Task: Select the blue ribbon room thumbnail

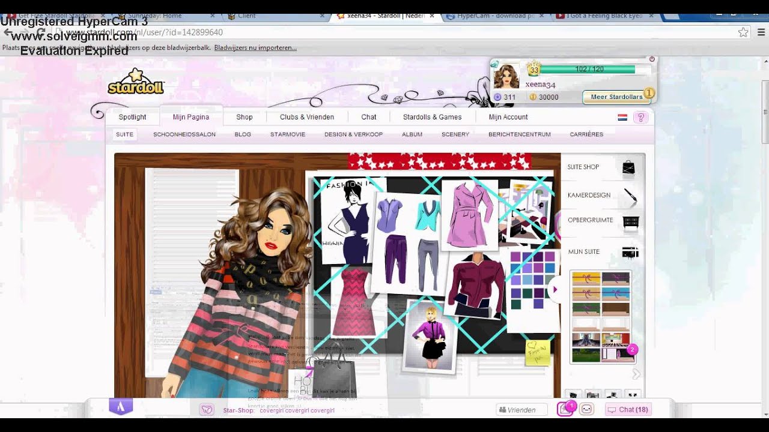Action: coord(616,293)
